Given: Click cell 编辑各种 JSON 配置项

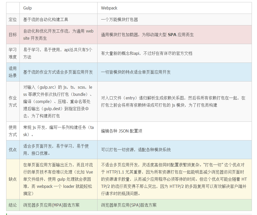Looking at the screenshot, I should pos(175,131).
